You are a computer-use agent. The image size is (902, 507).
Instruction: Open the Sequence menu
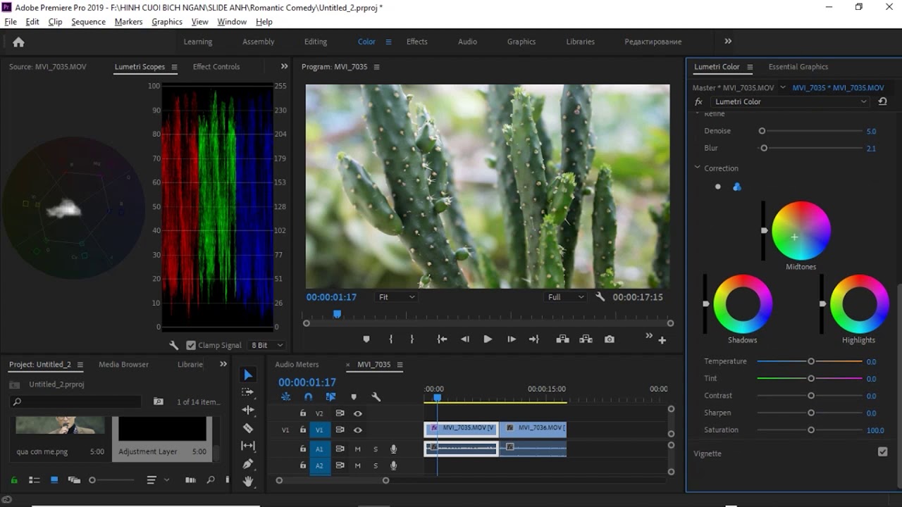tap(89, 22)
